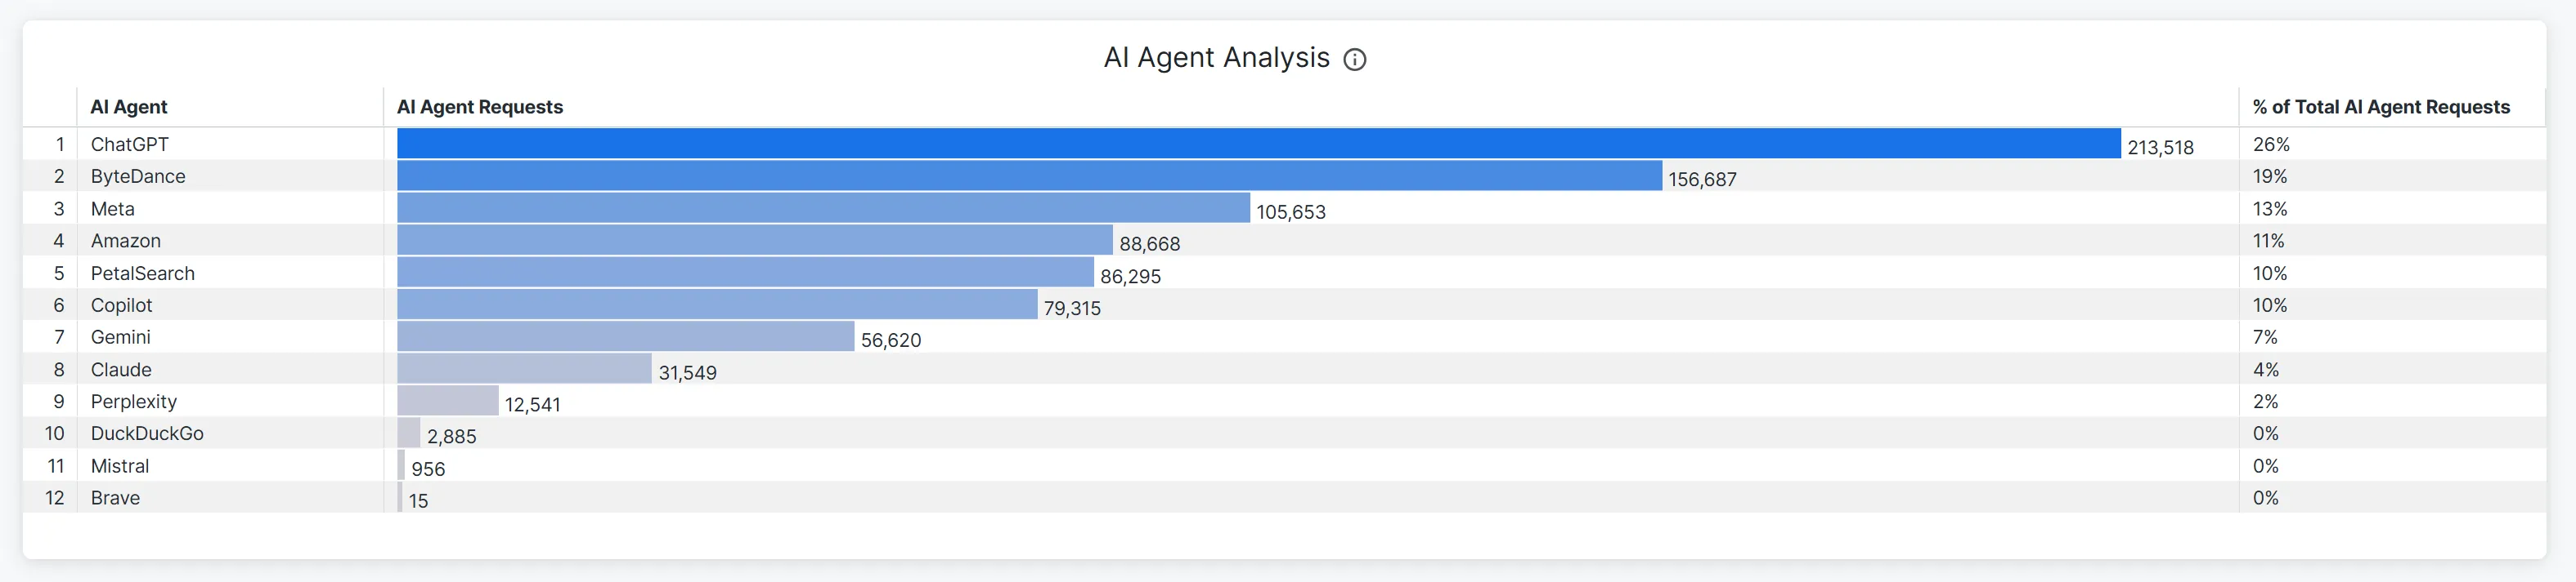
Task: Select the ChatGPT row label
Action: point(130,144)
